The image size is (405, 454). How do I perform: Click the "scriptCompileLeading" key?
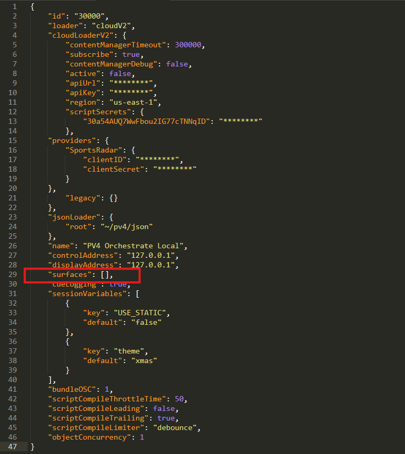pyautogui.click(x=96, y=408)
